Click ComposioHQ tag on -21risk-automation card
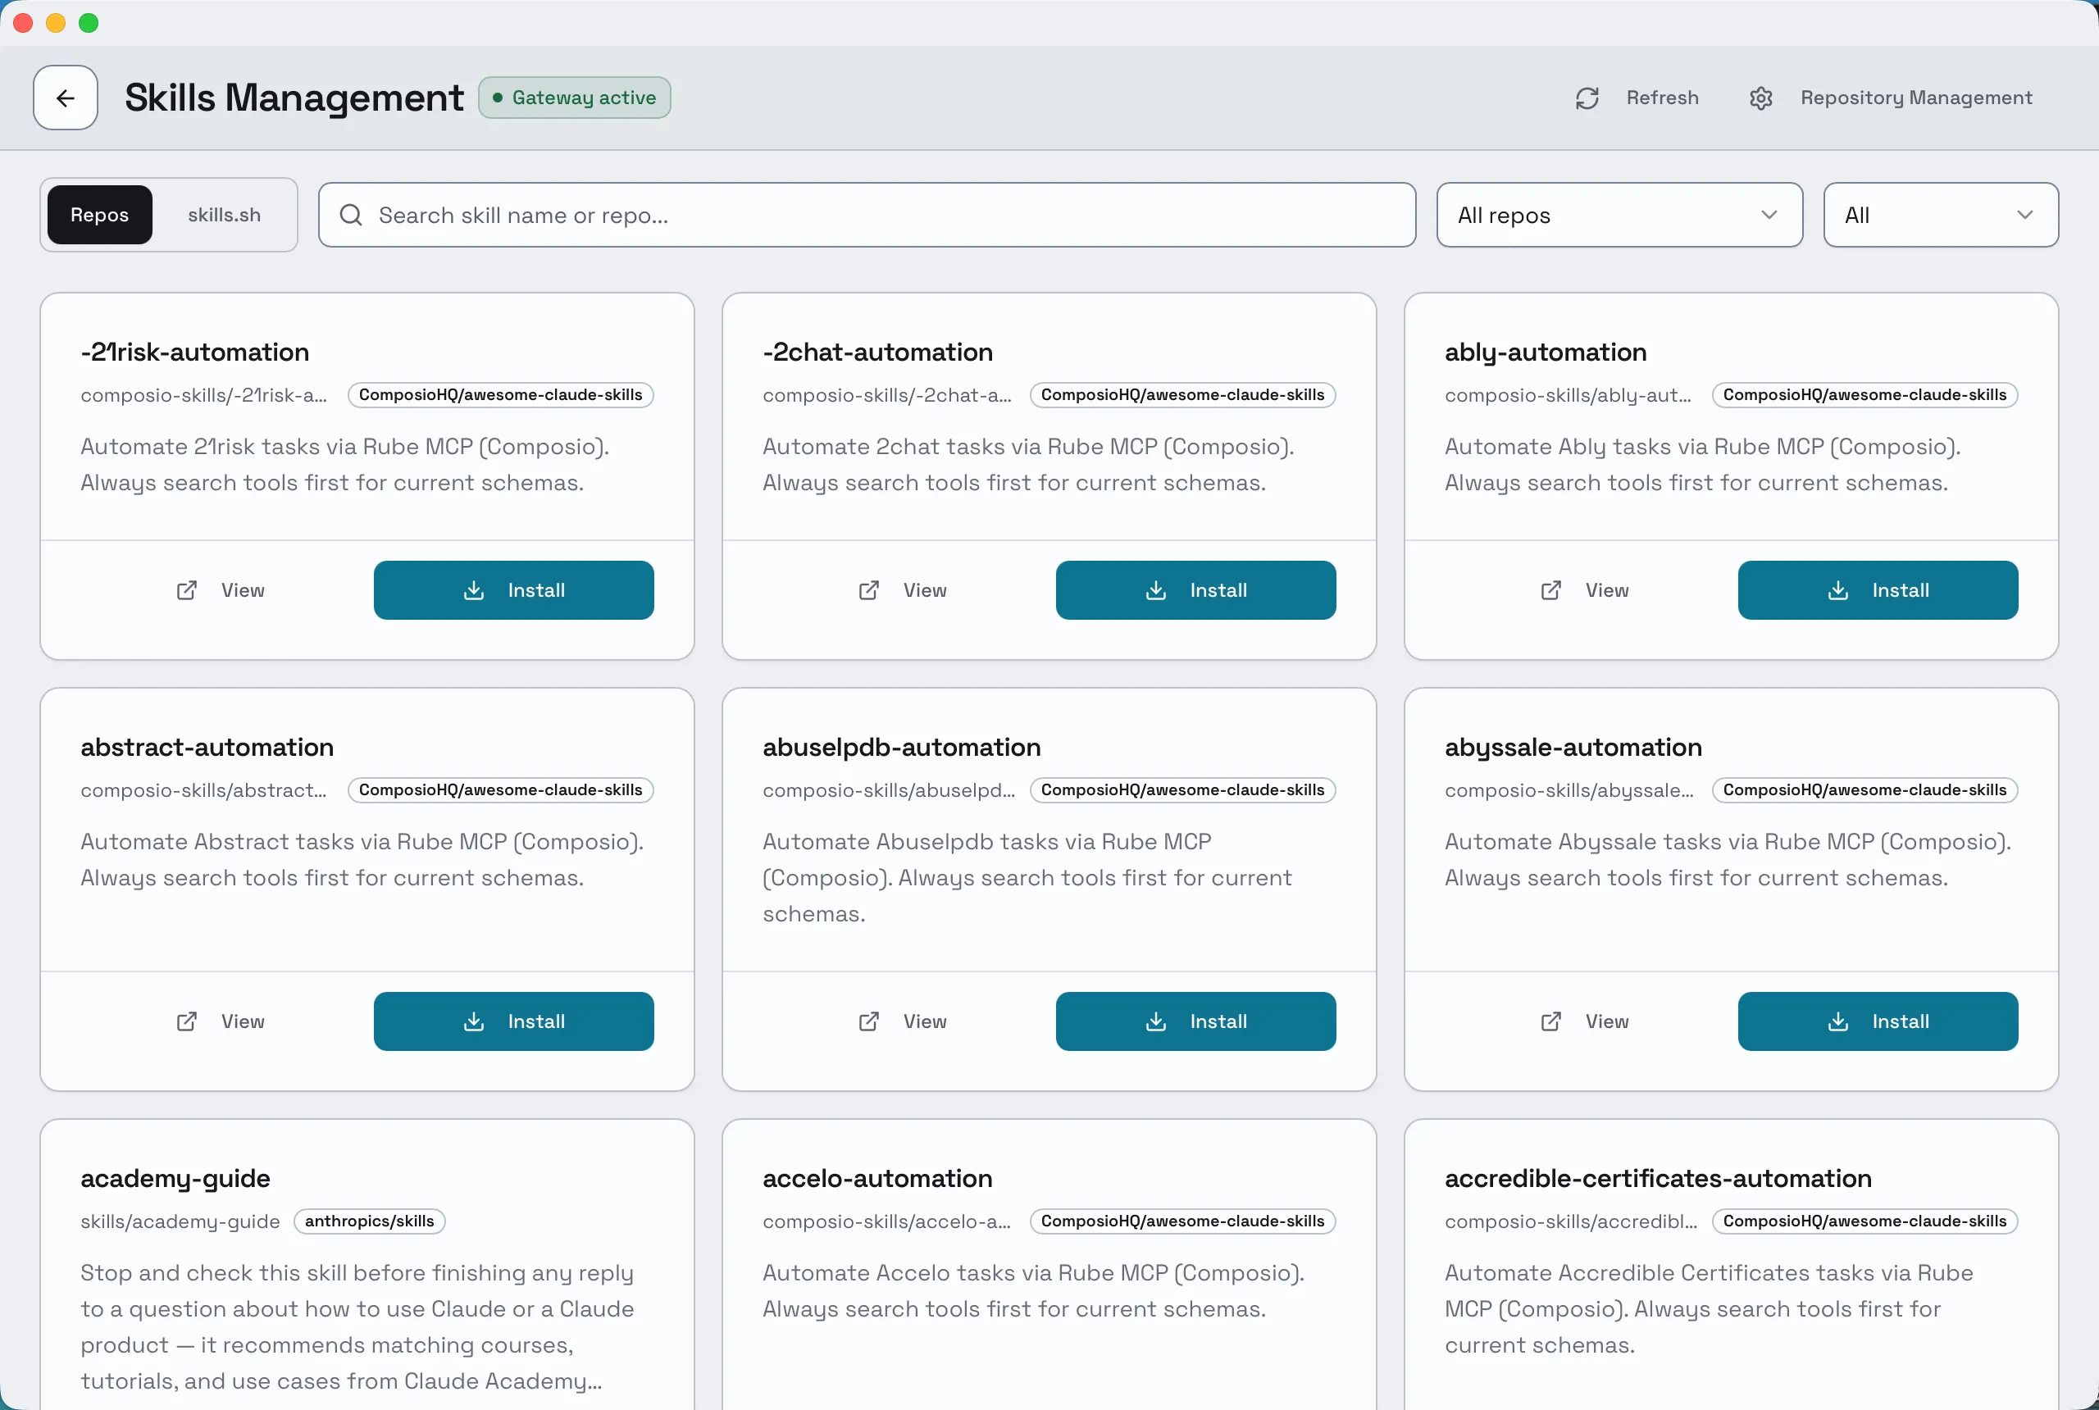2099x1410 pixels. pyautogui.click(x=501, y=395)
